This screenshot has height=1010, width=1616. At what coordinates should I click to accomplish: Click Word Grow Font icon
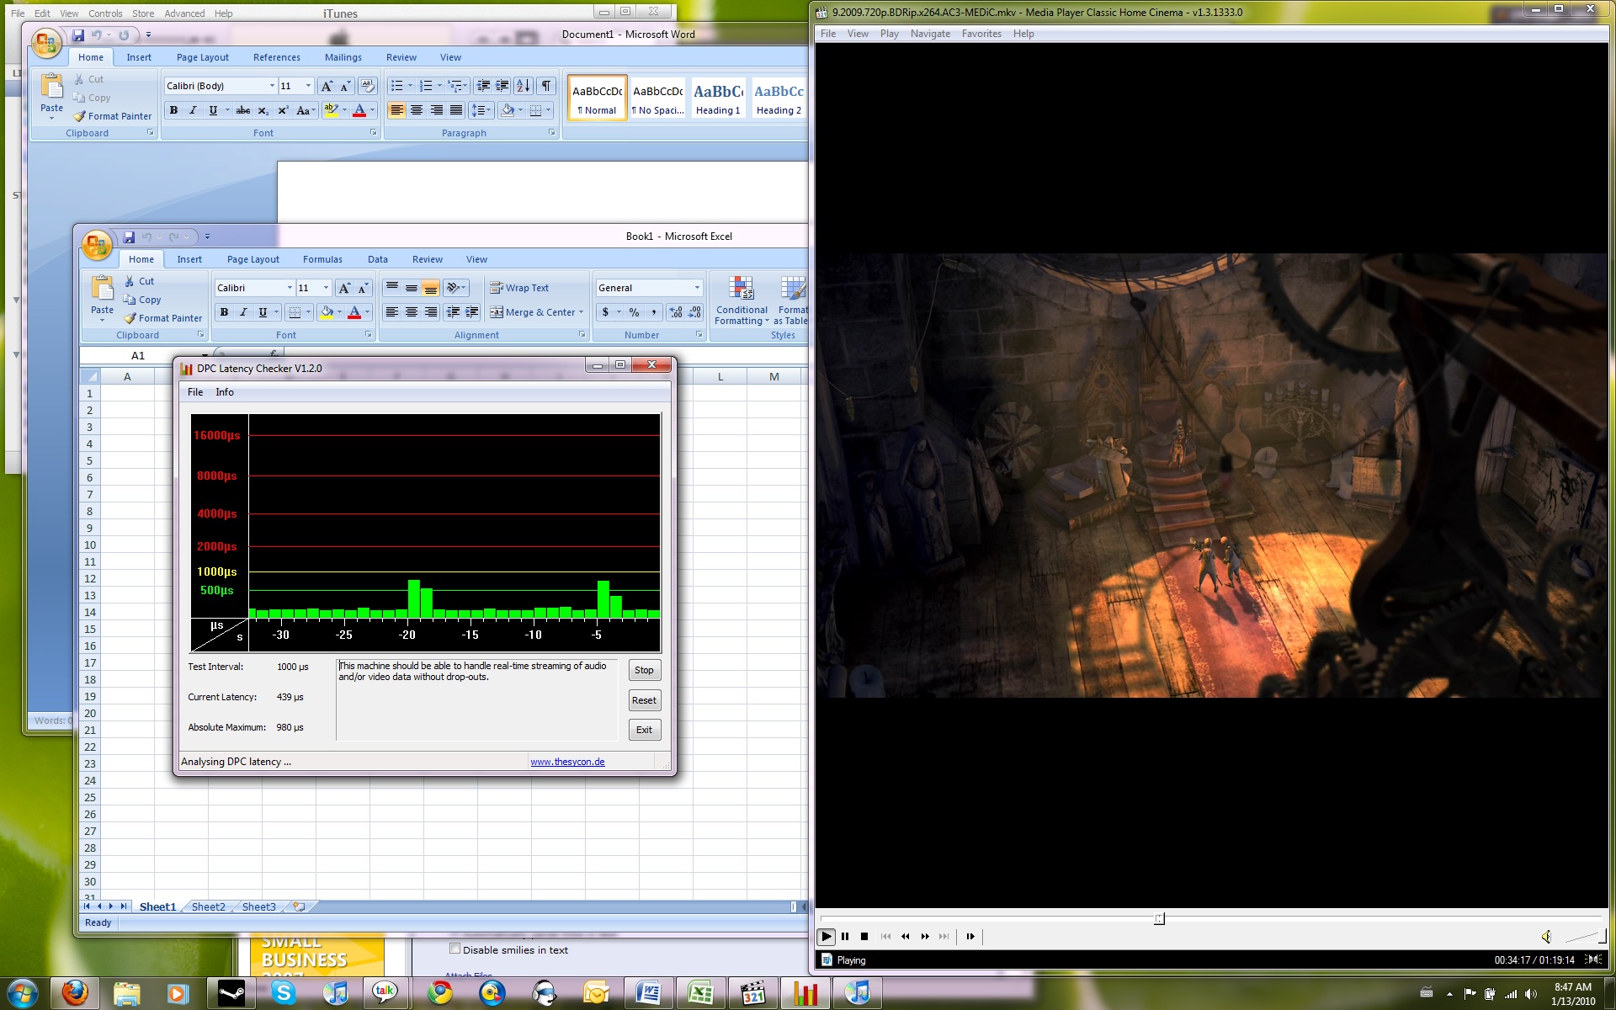pos(327,86)
